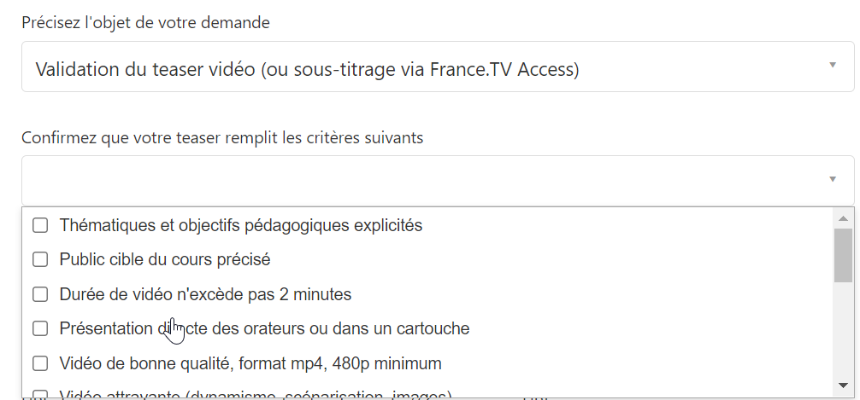Check the partially visible Vidéo attrayante checkbox
Viewport: 860px width, 400px height.
click(40, 394)
